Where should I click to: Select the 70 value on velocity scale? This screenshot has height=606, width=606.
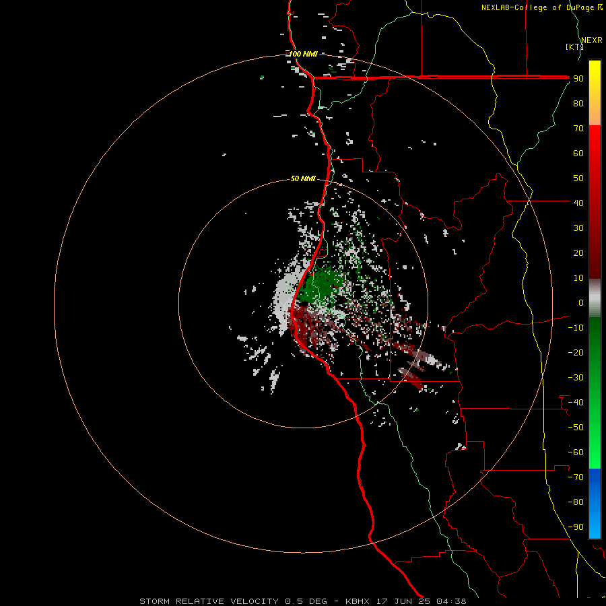point(578,129)
